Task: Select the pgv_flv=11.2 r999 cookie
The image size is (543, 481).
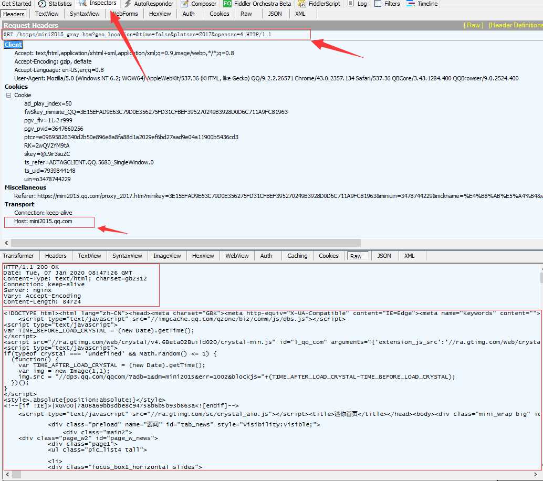Action: pyautogui.click(x=48, y=120)
